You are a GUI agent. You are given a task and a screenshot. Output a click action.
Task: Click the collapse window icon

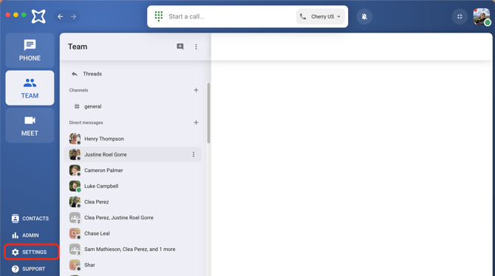coord(460,16)
